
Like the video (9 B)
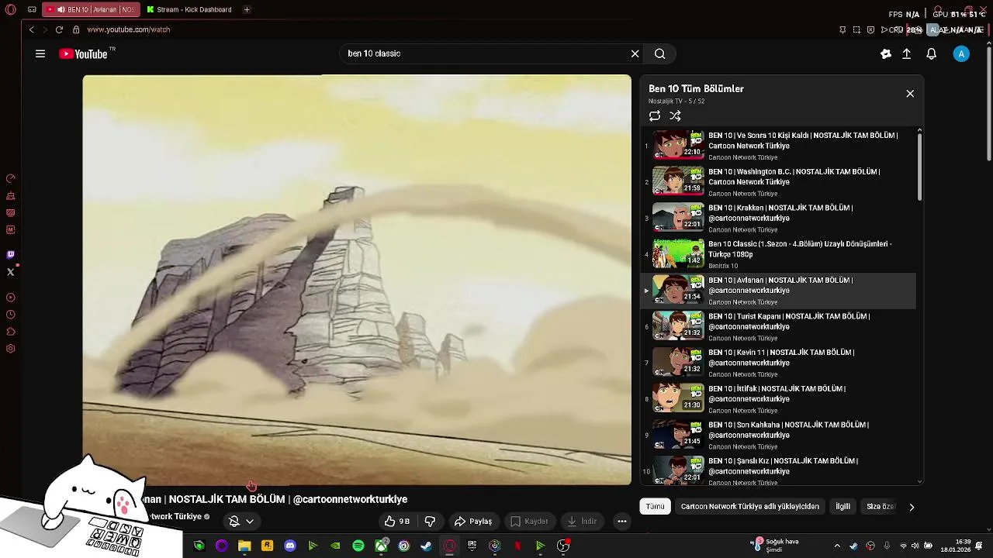[x=396, y=522]
